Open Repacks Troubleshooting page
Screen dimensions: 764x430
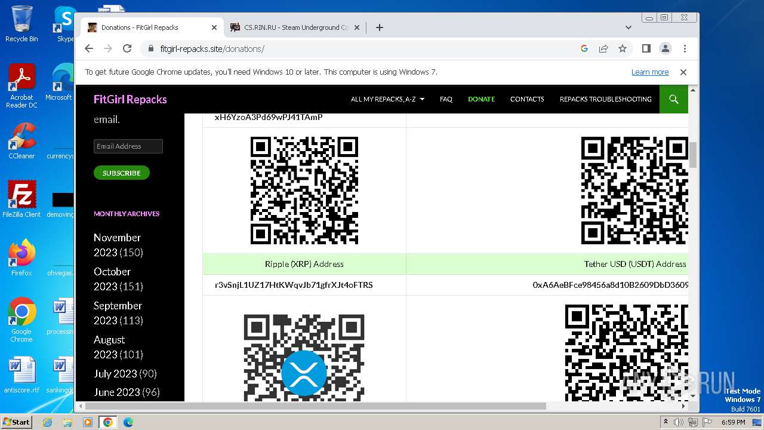(x=605, y=99)
